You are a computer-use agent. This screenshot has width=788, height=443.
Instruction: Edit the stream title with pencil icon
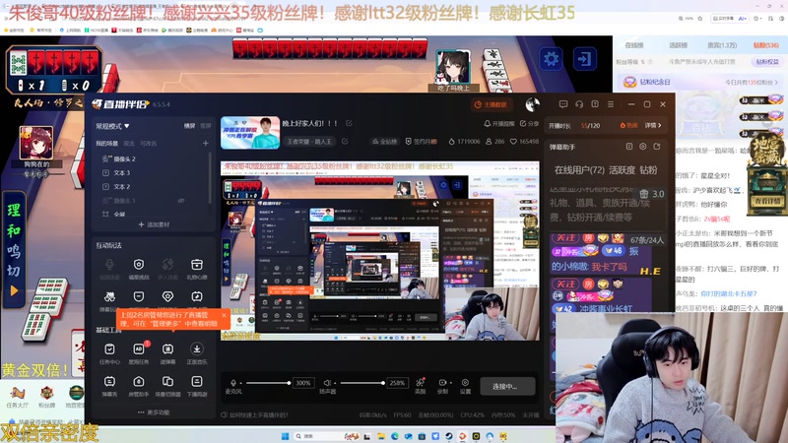pyautogui.click(x=349, y=123)
